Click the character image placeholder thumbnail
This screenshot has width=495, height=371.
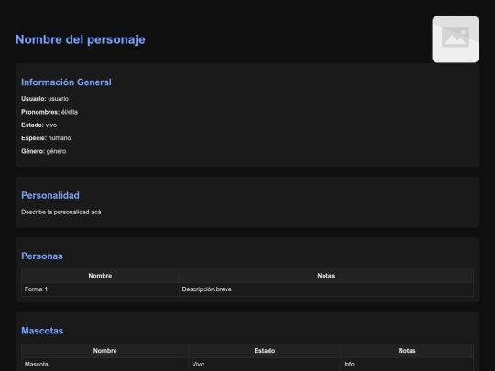pyautogui.click(x=456, y=39)
